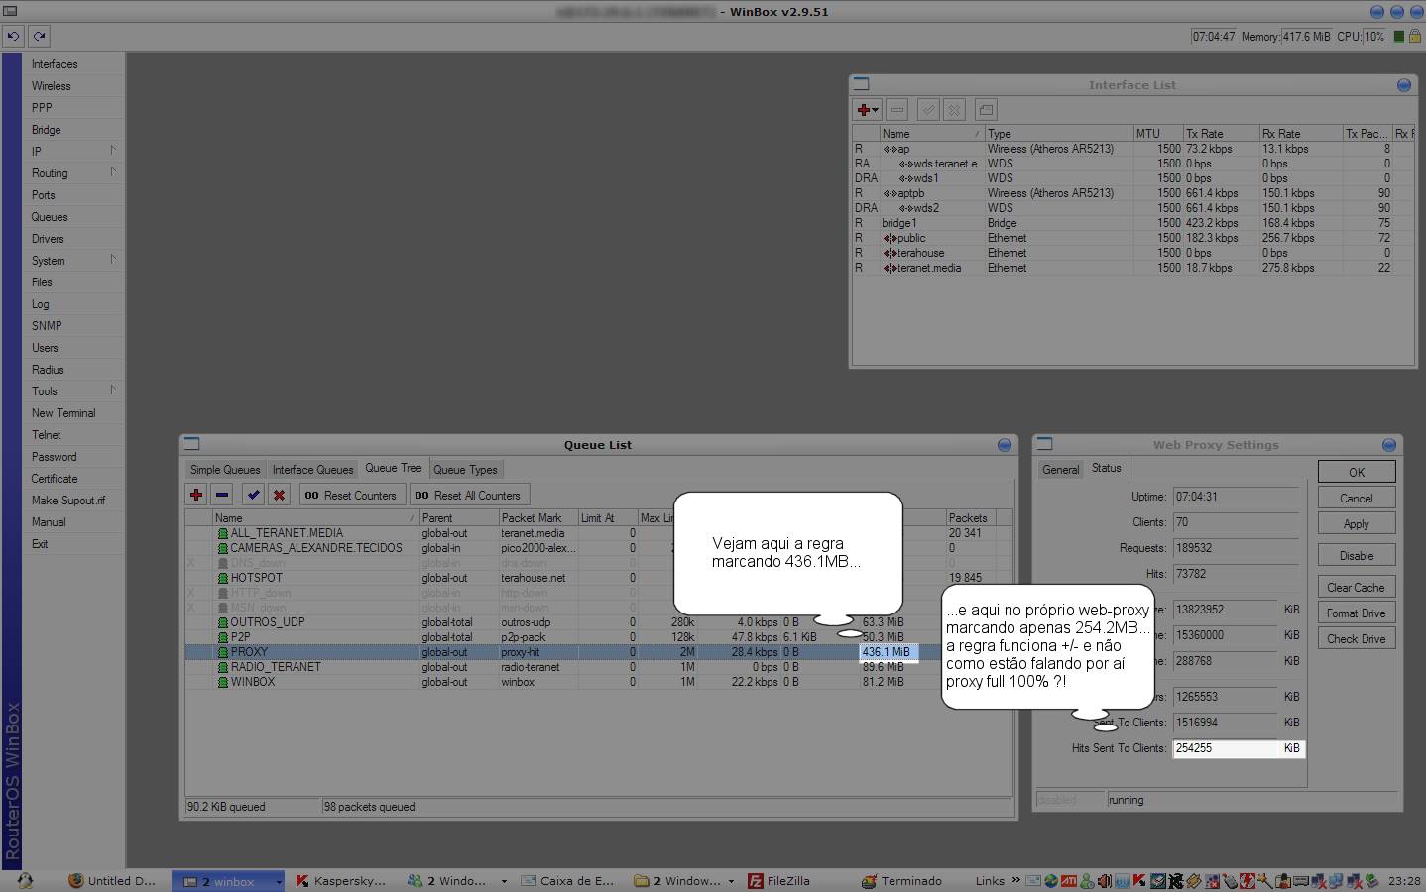Click Disable in Web Proxy Settings

click(1357, 555)
